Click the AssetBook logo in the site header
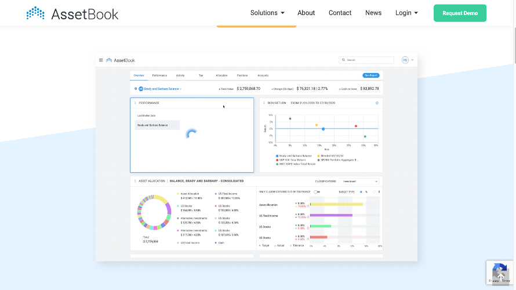 click(x=72, y=14)
